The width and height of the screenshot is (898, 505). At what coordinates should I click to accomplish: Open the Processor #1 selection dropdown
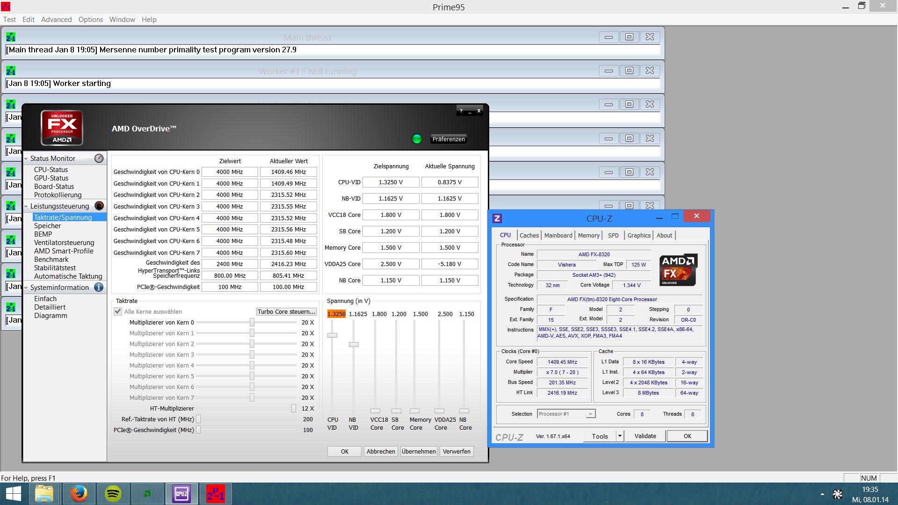point(590,414)
